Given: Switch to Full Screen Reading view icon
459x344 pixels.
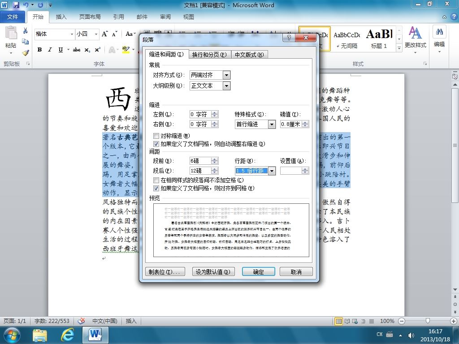Looking at the screenshot, I should [347, 321].
